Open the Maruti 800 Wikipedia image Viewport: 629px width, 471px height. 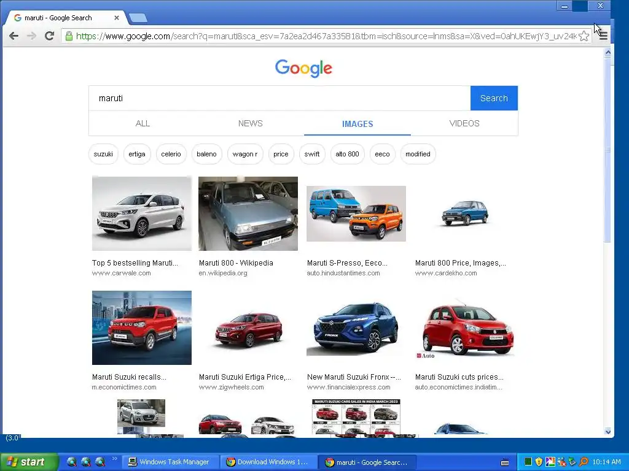click(248, 213)
